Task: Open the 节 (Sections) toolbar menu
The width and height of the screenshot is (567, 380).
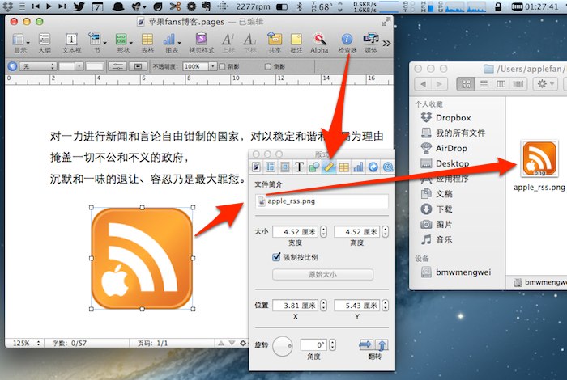Action: point(97,43)
